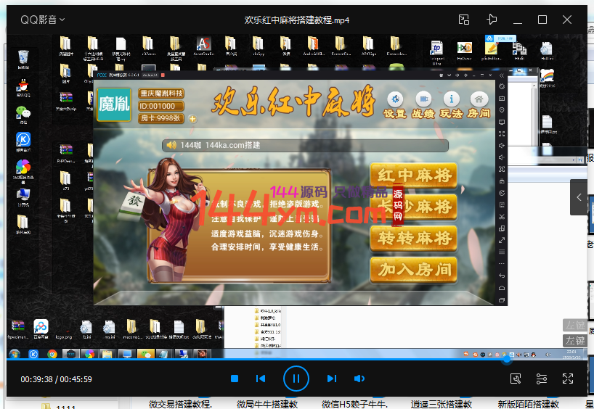Click the 加入房间 button
The image size is (594, 409).
413,269
